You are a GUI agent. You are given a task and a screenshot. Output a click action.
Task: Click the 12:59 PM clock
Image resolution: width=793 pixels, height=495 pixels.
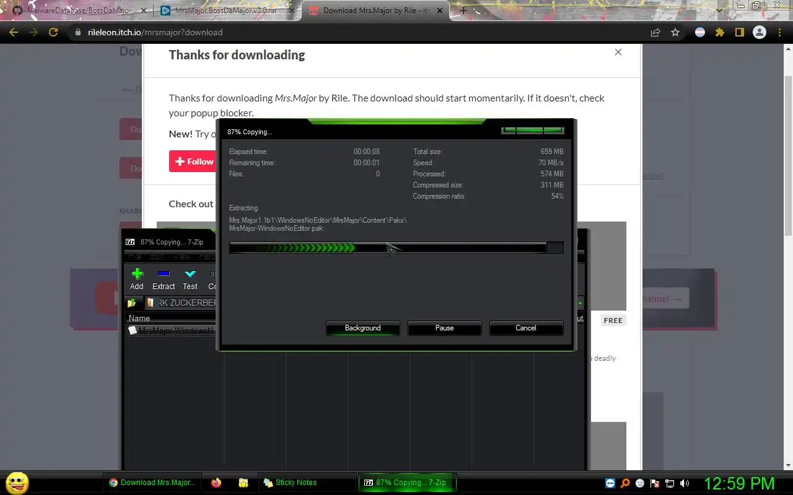click(739, 483)
